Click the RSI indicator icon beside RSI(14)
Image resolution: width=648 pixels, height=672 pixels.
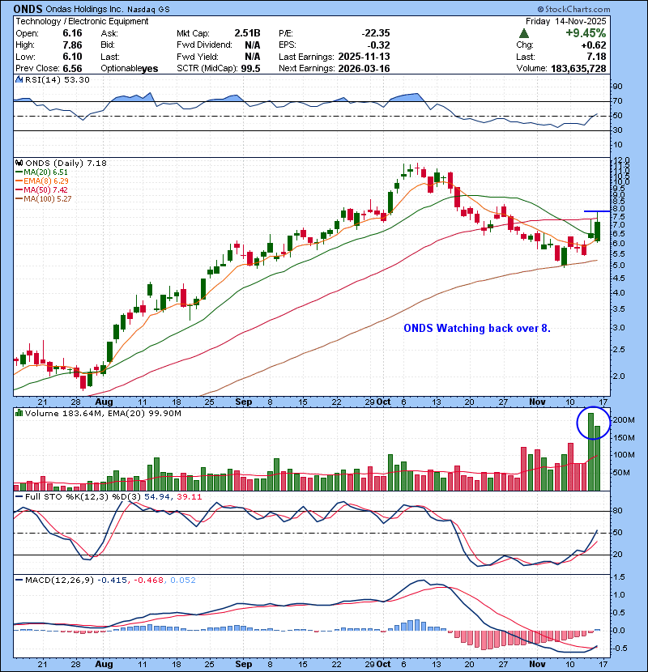[19, 79]
